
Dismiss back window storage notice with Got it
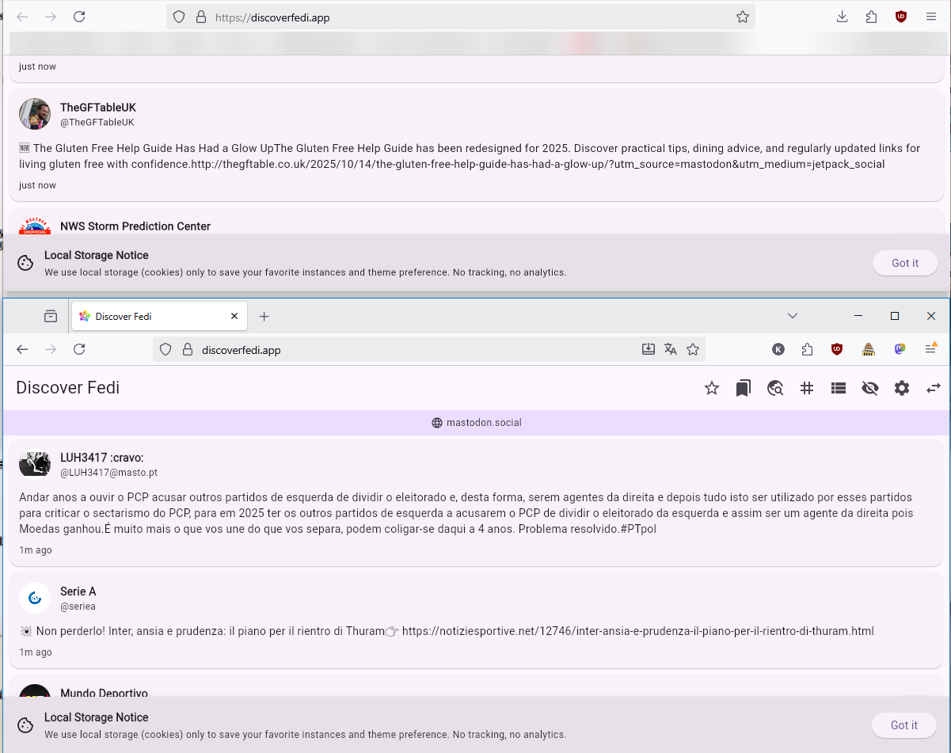[x=905, y=263]
